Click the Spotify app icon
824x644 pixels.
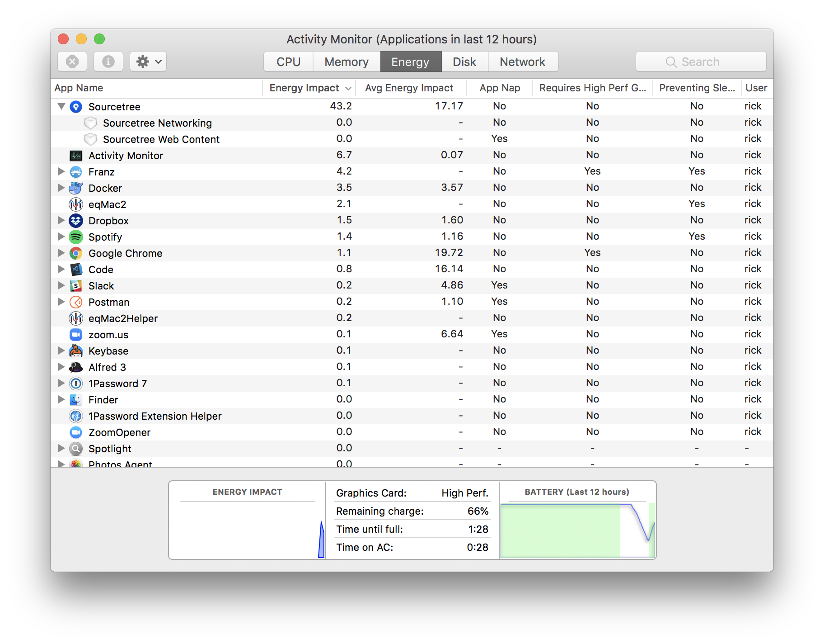pos(76,237)
